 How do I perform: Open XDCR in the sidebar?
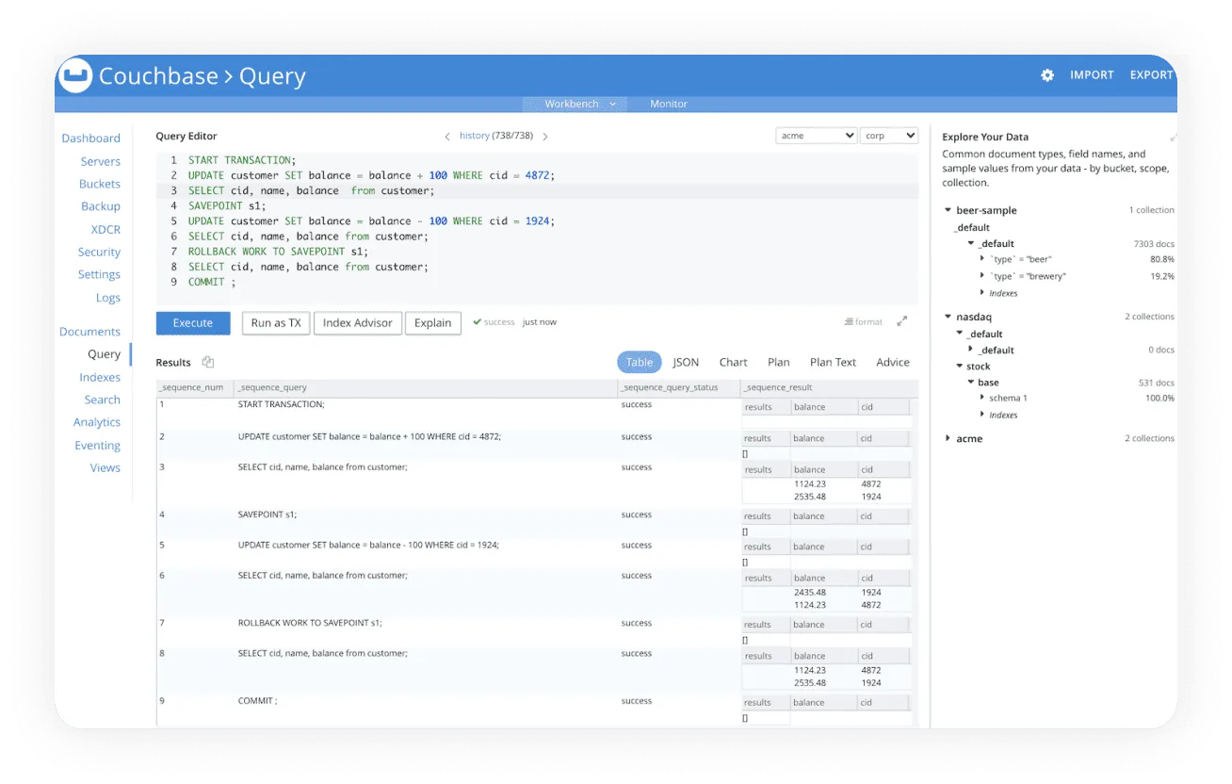point(106,230)
